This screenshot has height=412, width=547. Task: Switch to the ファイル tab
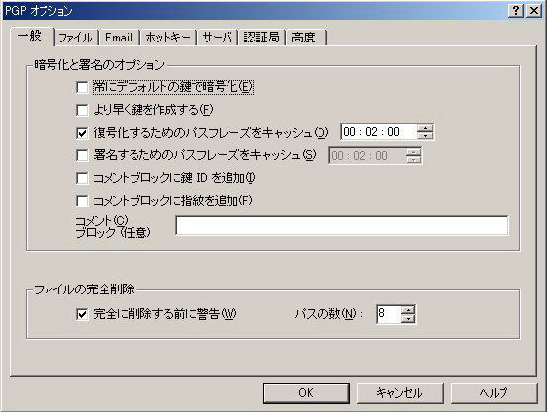tap(76, 38)
